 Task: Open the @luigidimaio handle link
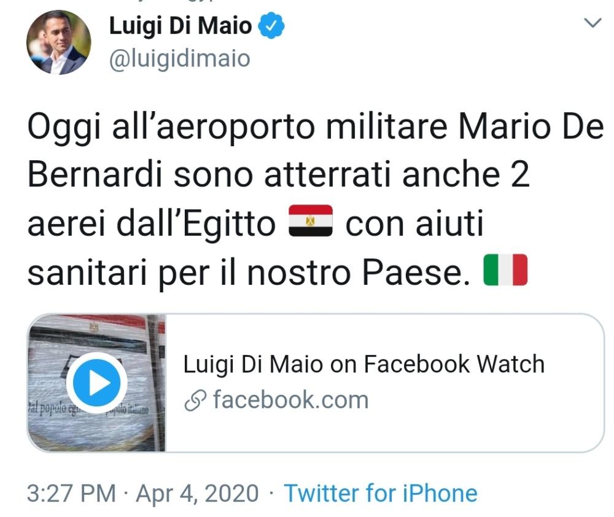(179, 59)
